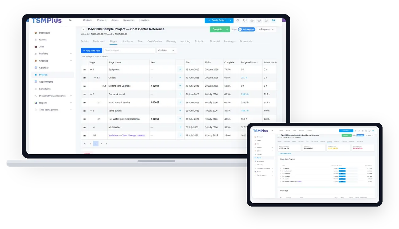Switch to the Cost Centres tab
399x229 pixels.
(x=155, y=41)
